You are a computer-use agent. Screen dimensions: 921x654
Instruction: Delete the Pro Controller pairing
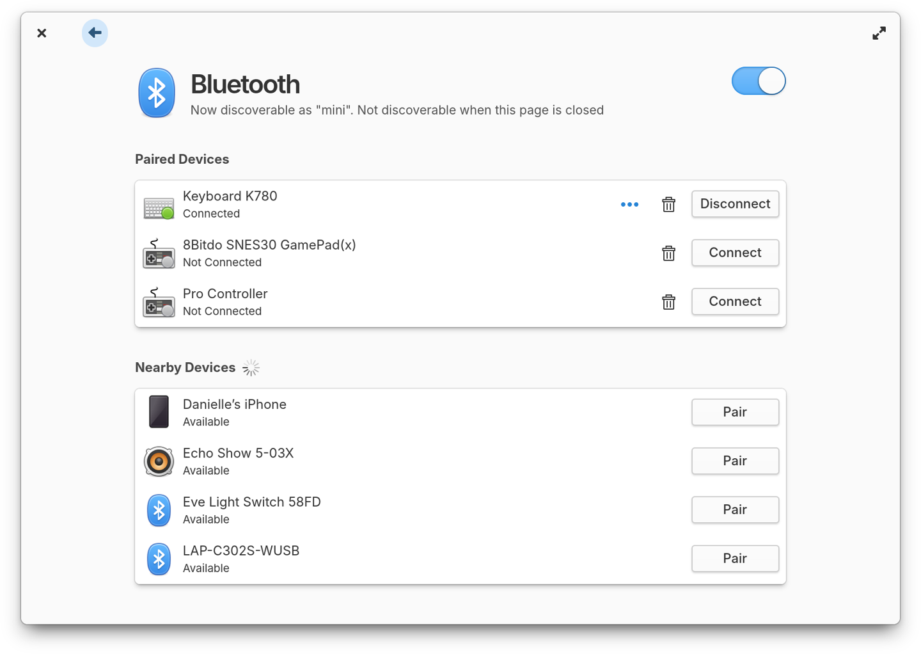point(668,301)
